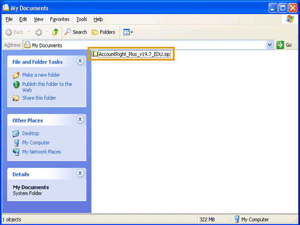Toggle the Folders pane

pos(103,32)
